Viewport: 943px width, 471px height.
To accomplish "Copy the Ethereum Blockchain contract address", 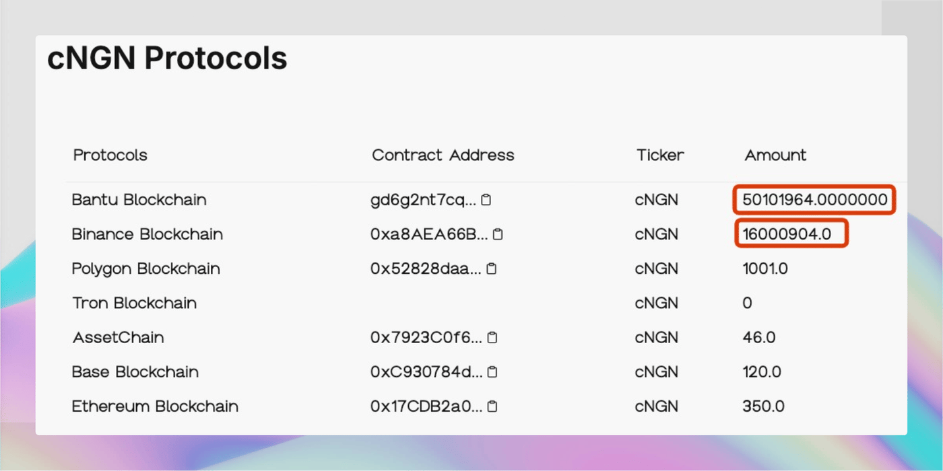I will pos(492,406).
